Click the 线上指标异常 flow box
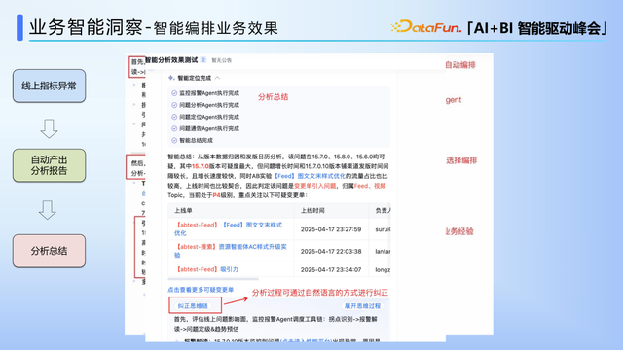623x350 pixels. (49, 86)
